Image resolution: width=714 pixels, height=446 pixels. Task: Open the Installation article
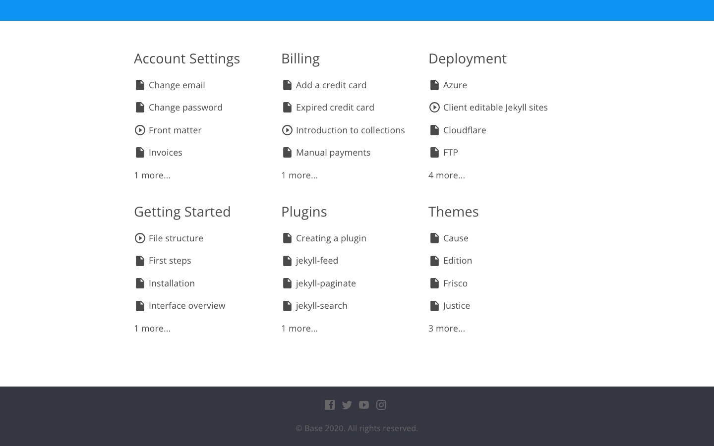172,283
